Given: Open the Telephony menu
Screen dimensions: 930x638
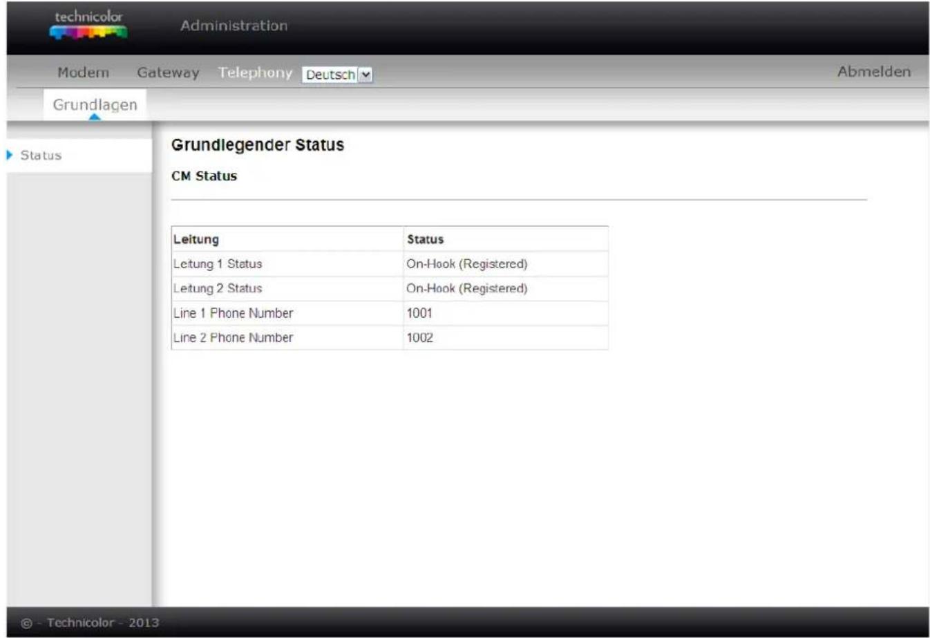Looking at the screenshot, I should [255, 73].
